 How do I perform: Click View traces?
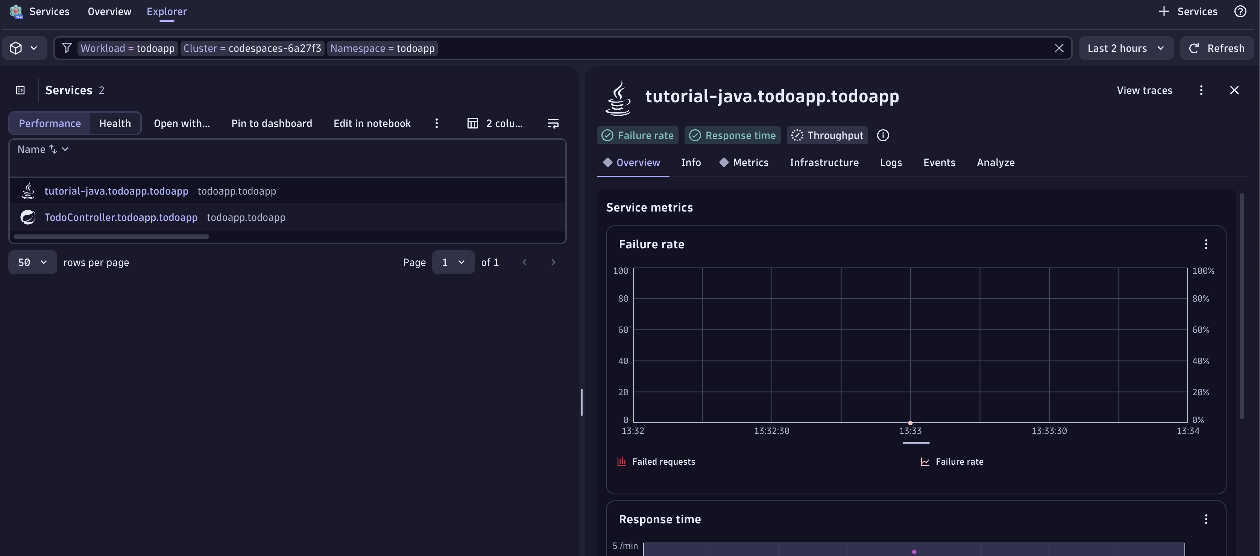[x=1144, y=90]
